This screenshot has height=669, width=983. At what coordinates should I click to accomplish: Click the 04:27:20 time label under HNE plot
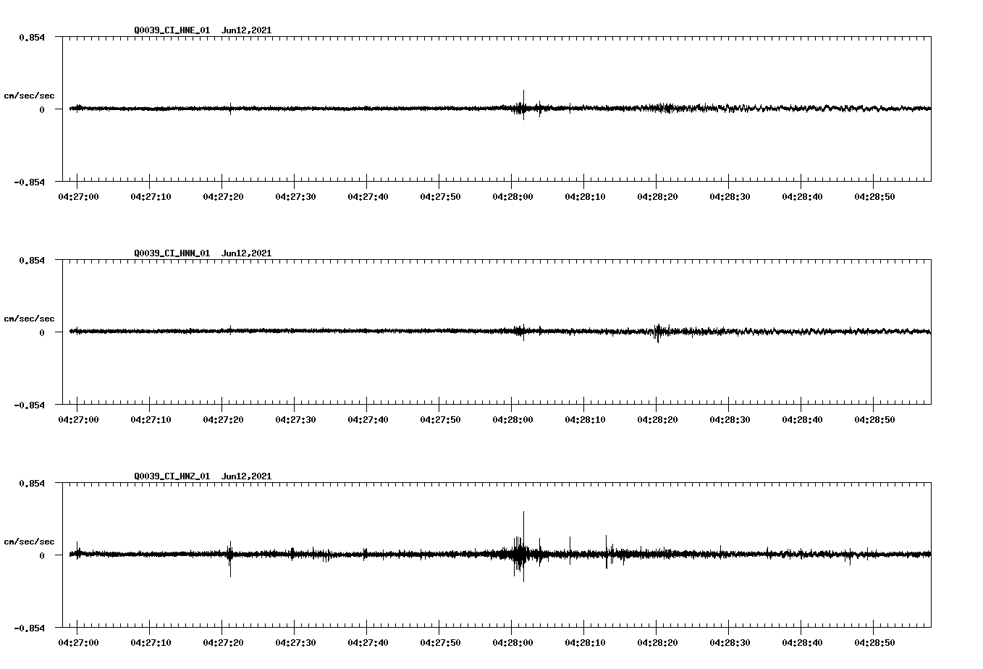tap(223, 197)
